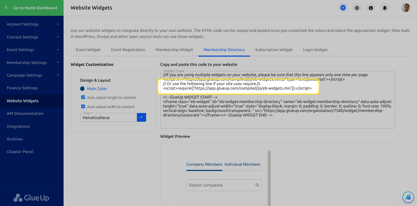Click the Search companies input field
The width and height of the screenshot is (417, 206).
tap(224, 185)
